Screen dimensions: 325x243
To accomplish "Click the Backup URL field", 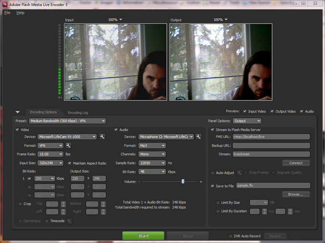I will point(271,145).
